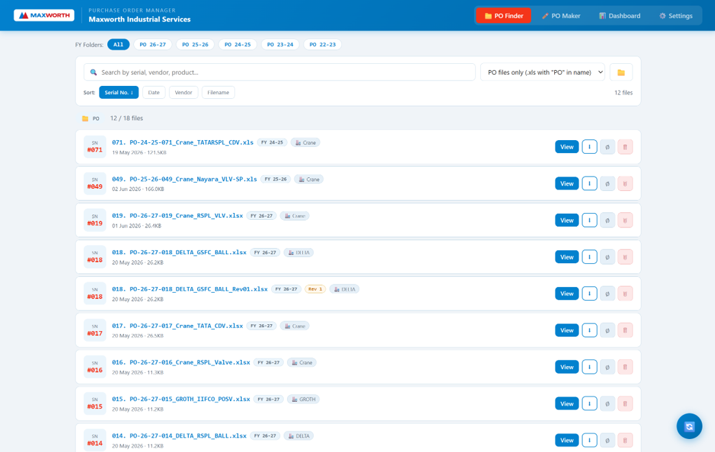This screenshot has height=452, width=715.
Task: Download the PO-26-27-019 Crane RSPL VLV file
Action: [589, 221]
